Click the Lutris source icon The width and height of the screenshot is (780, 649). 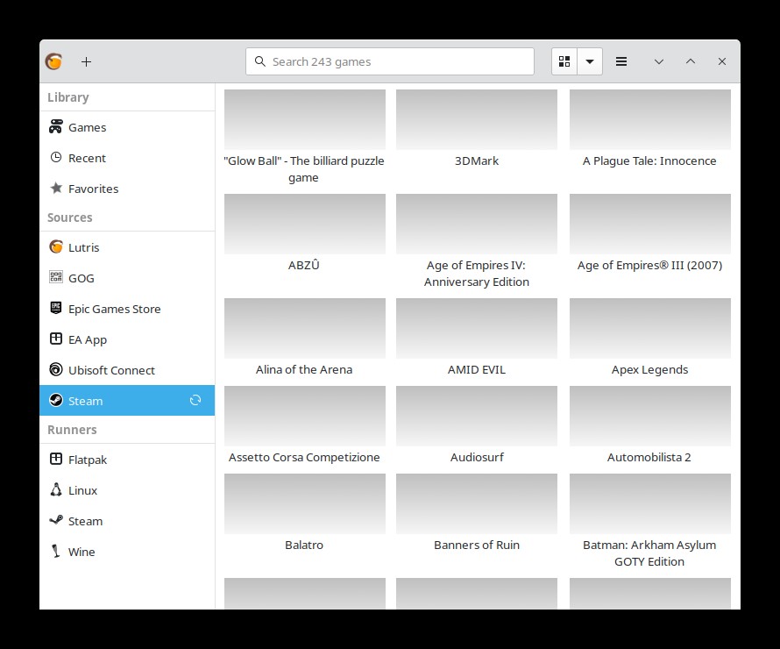tap(56, 246)
